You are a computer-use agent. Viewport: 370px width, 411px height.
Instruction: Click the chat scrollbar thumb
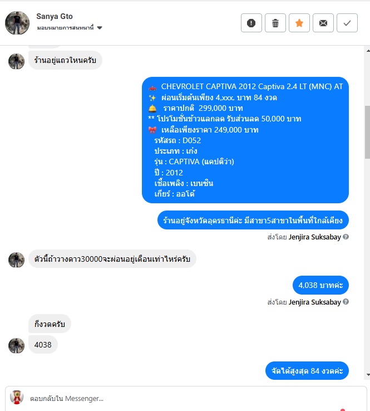tap(368, 132)
